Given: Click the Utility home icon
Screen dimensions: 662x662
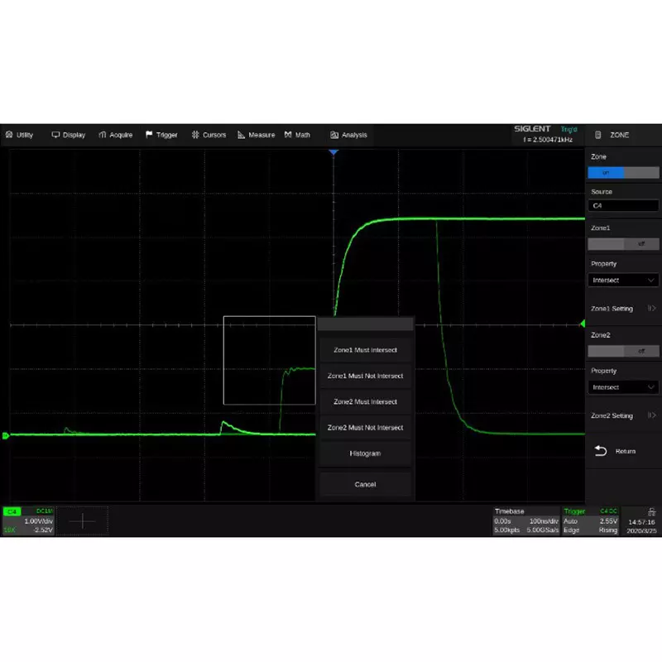Looking at the screenshot, I should (9, 135).
